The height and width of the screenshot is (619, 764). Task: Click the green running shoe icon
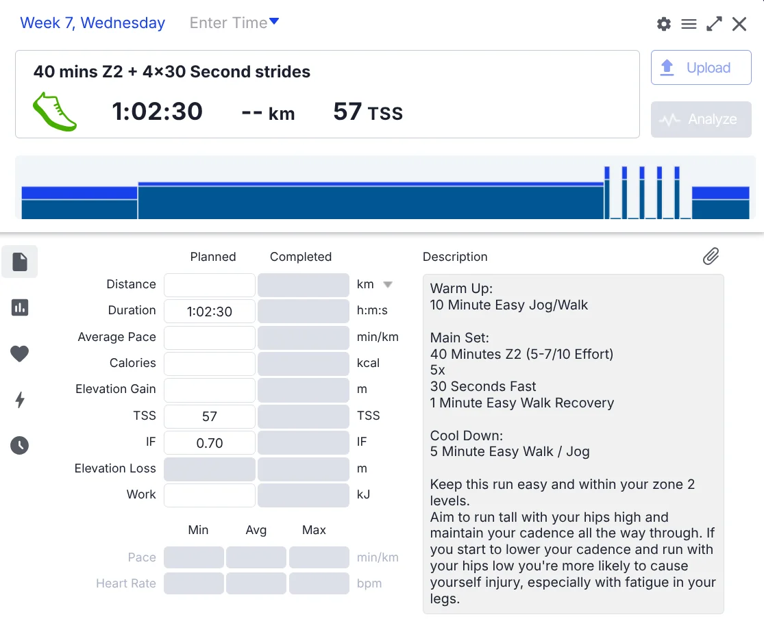tap(55, 111)
